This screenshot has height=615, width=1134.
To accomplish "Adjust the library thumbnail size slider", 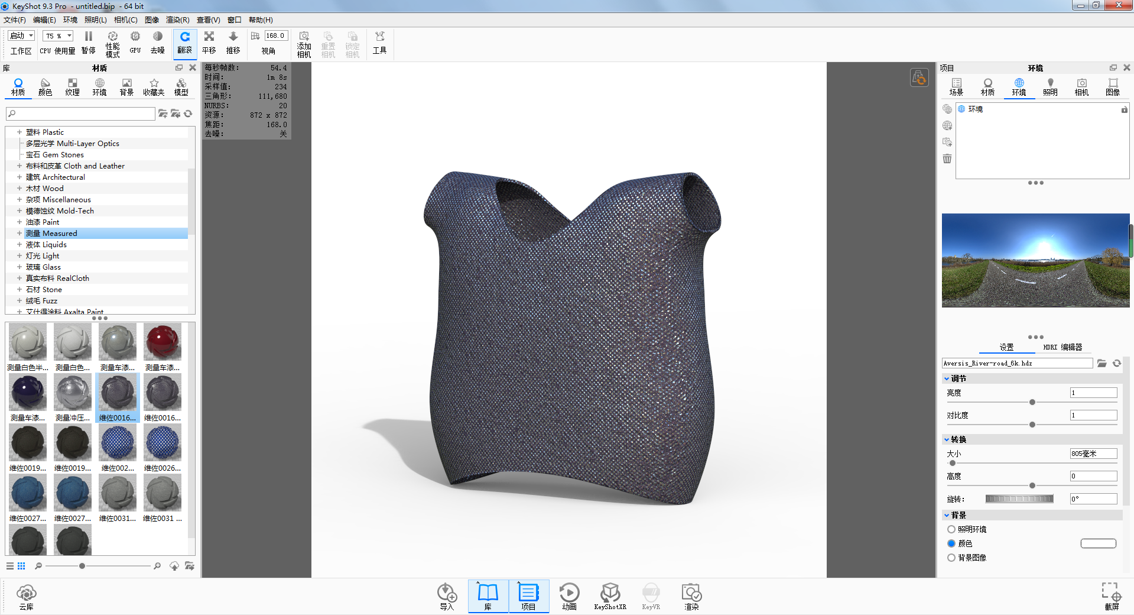I will point(82,566).
